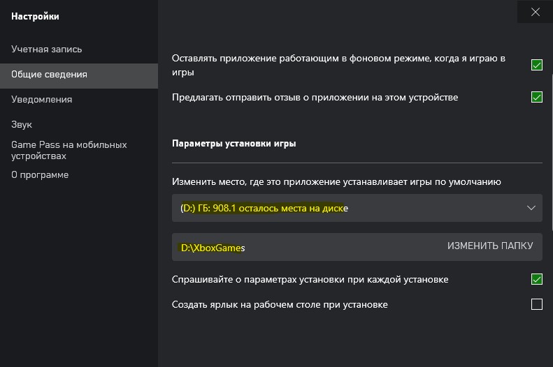Select the Общие сведения section
Viewport: 553px width, 367px height.
tap(79, 75)
